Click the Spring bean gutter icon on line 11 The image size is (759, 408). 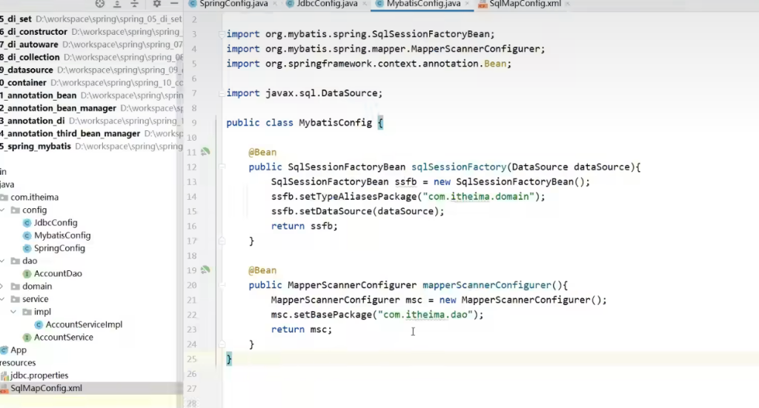click(205, 152)
